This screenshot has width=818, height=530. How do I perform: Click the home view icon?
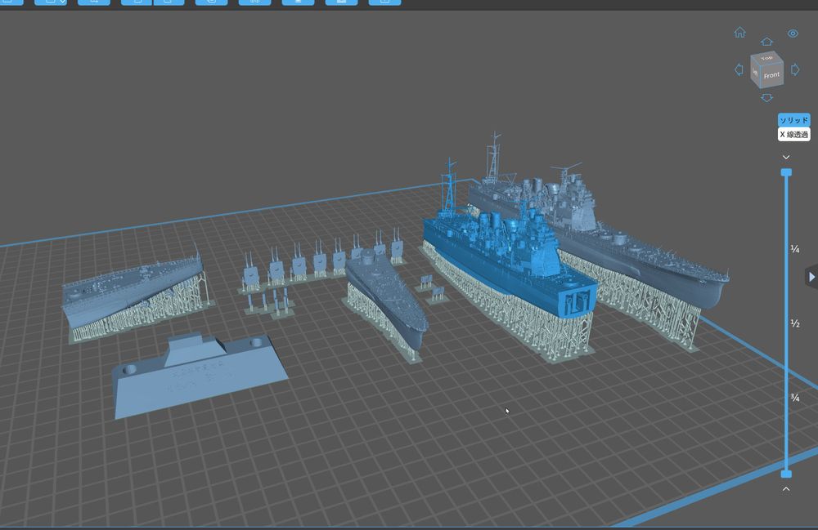(x=739, y=33)
